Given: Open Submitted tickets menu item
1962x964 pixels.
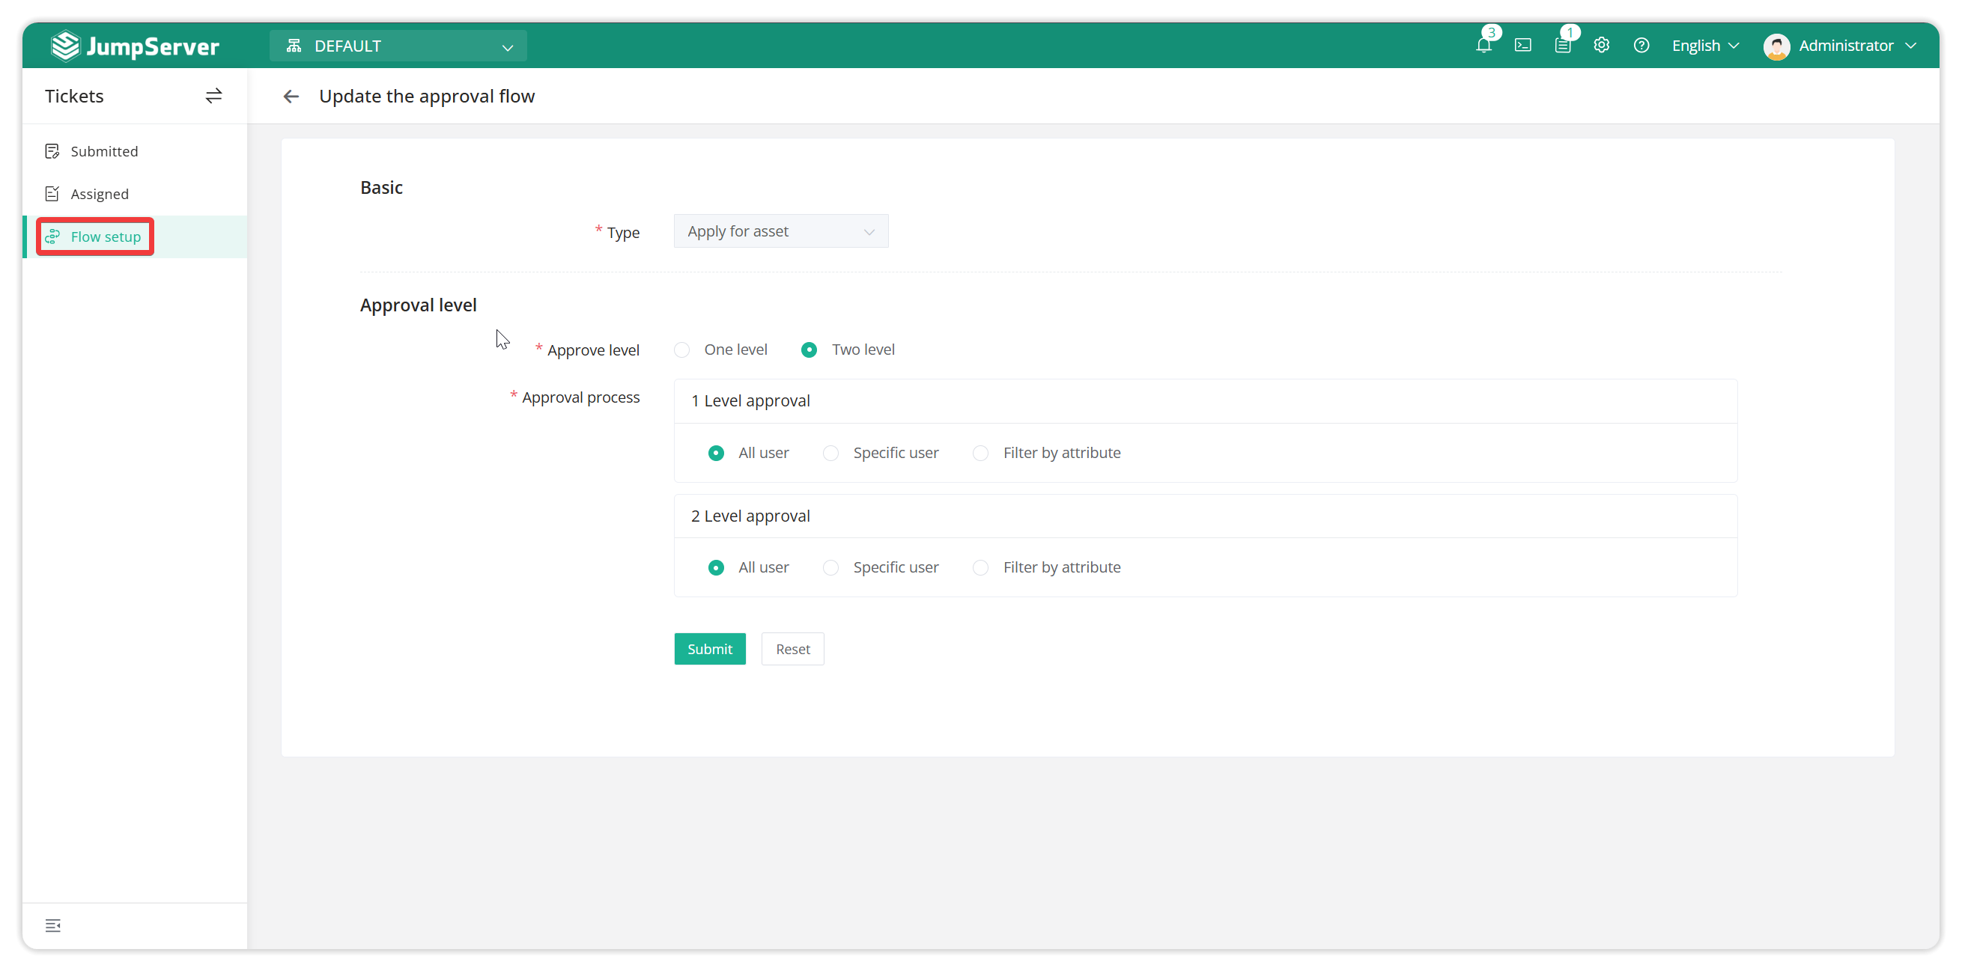Looking at the screenshot, I should point(135,150).
